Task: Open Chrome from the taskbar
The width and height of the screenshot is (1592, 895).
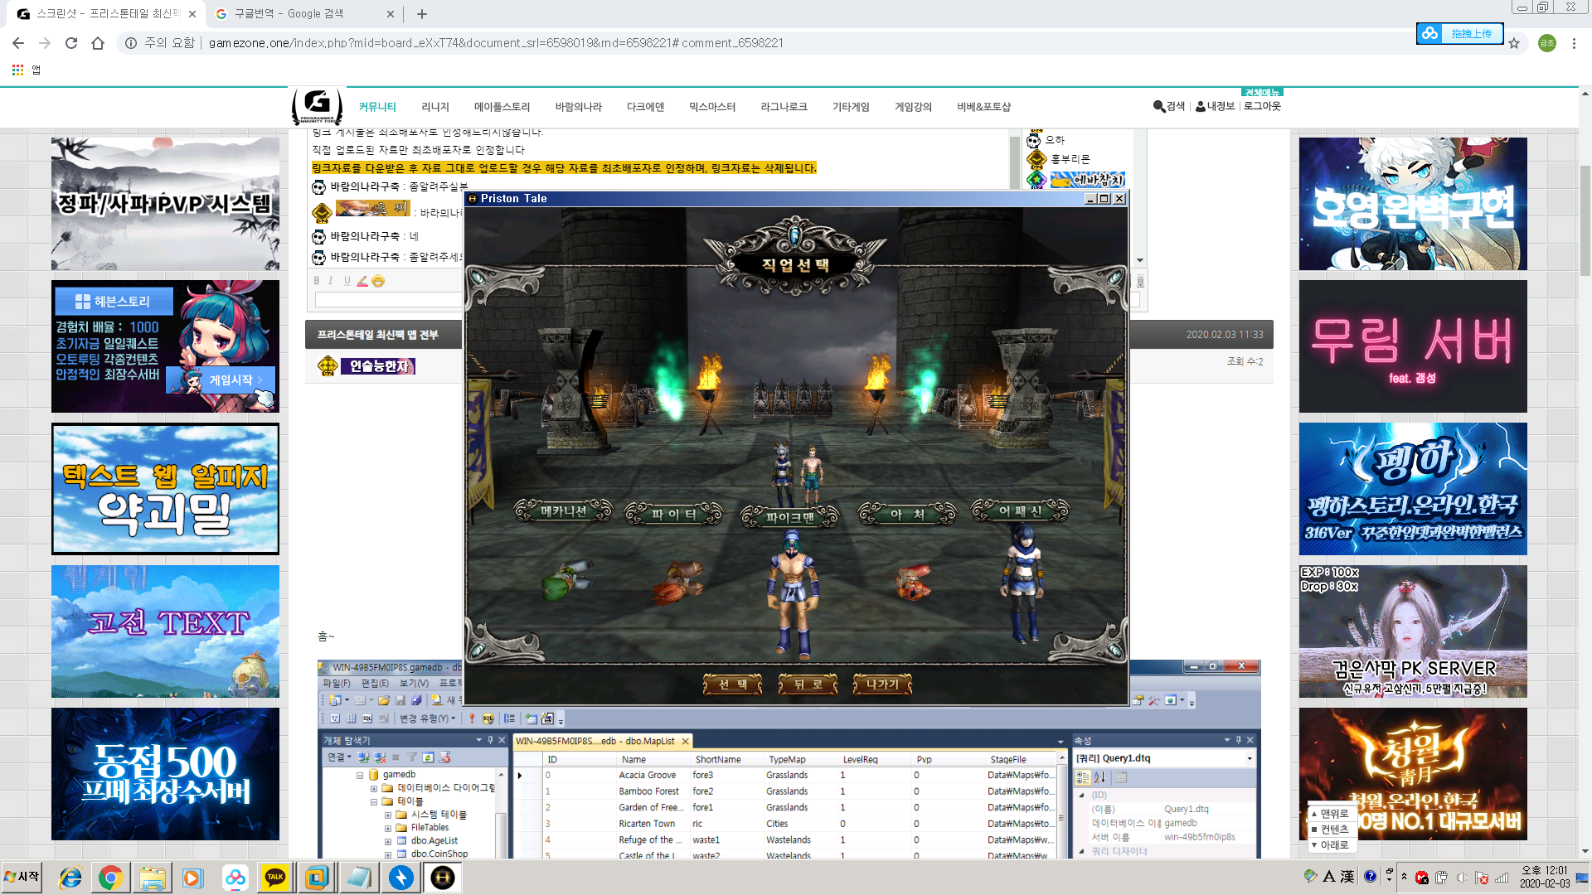Action: pos(110,878)
